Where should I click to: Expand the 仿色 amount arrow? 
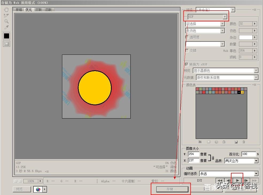click(x=255, y=30)
